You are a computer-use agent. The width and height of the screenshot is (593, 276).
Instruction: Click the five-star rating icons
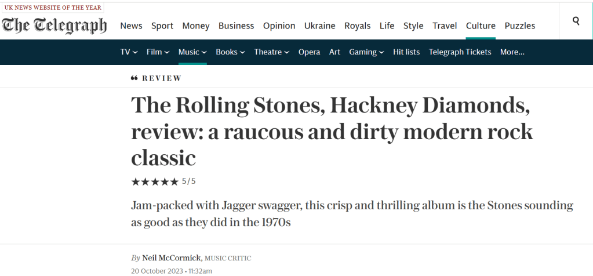tap(155, 181)
